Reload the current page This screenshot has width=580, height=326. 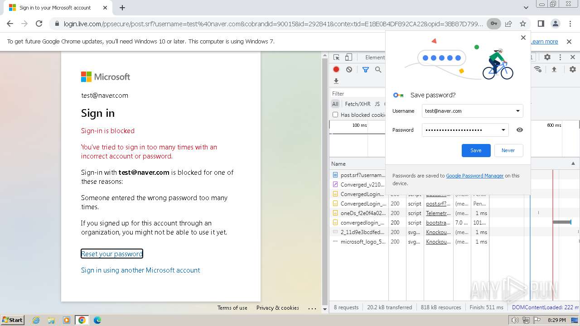[39, 24]
